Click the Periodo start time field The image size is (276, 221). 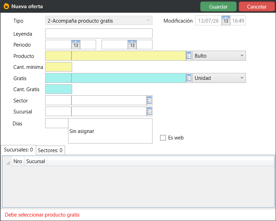(88, 45)
